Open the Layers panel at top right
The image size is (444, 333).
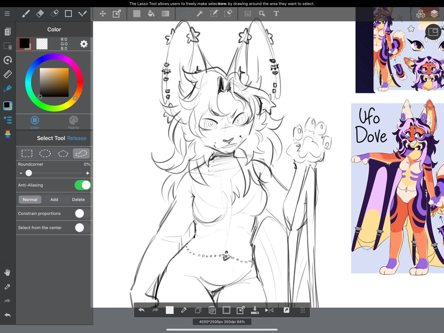click(434, 13)
